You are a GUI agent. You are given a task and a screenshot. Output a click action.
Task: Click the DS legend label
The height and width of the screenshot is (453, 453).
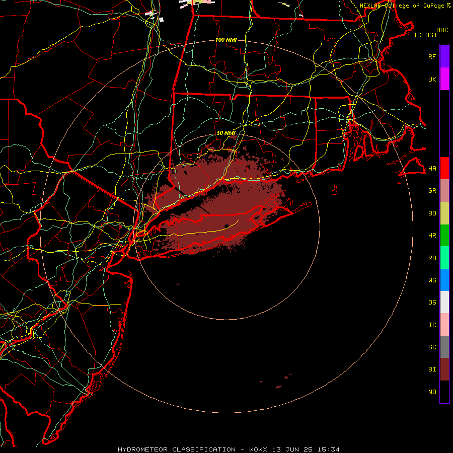[x=432, y=303]
